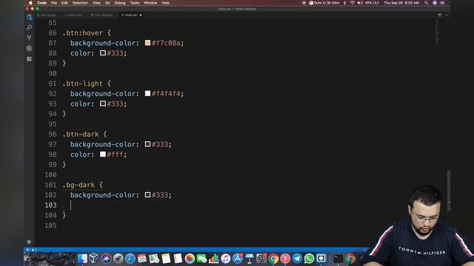Open Spotlight search in the menu bar
Screen dimensions: 474x266
pos(427,3)
